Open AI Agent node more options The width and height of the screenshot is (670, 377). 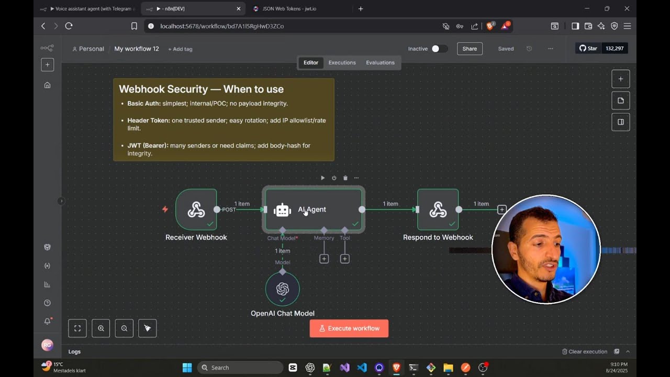[x=356, y=178]
